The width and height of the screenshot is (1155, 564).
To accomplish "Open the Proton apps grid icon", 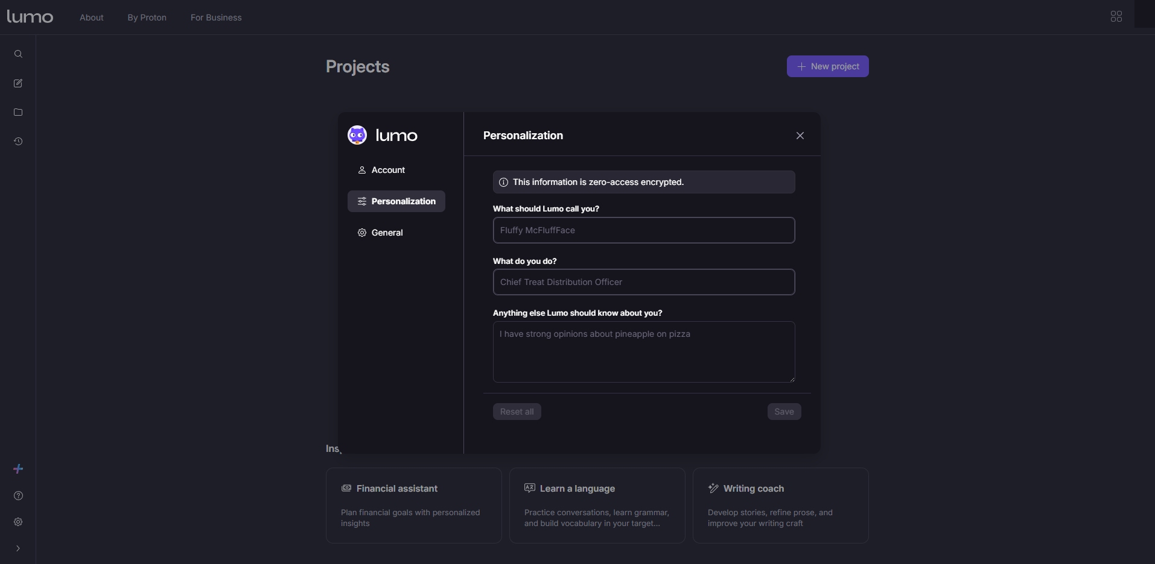I will coord(1116,17).
